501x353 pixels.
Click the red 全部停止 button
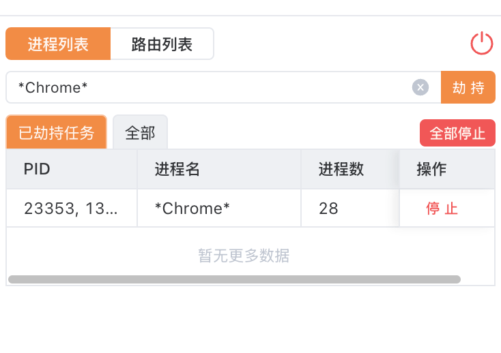point(457,133)
